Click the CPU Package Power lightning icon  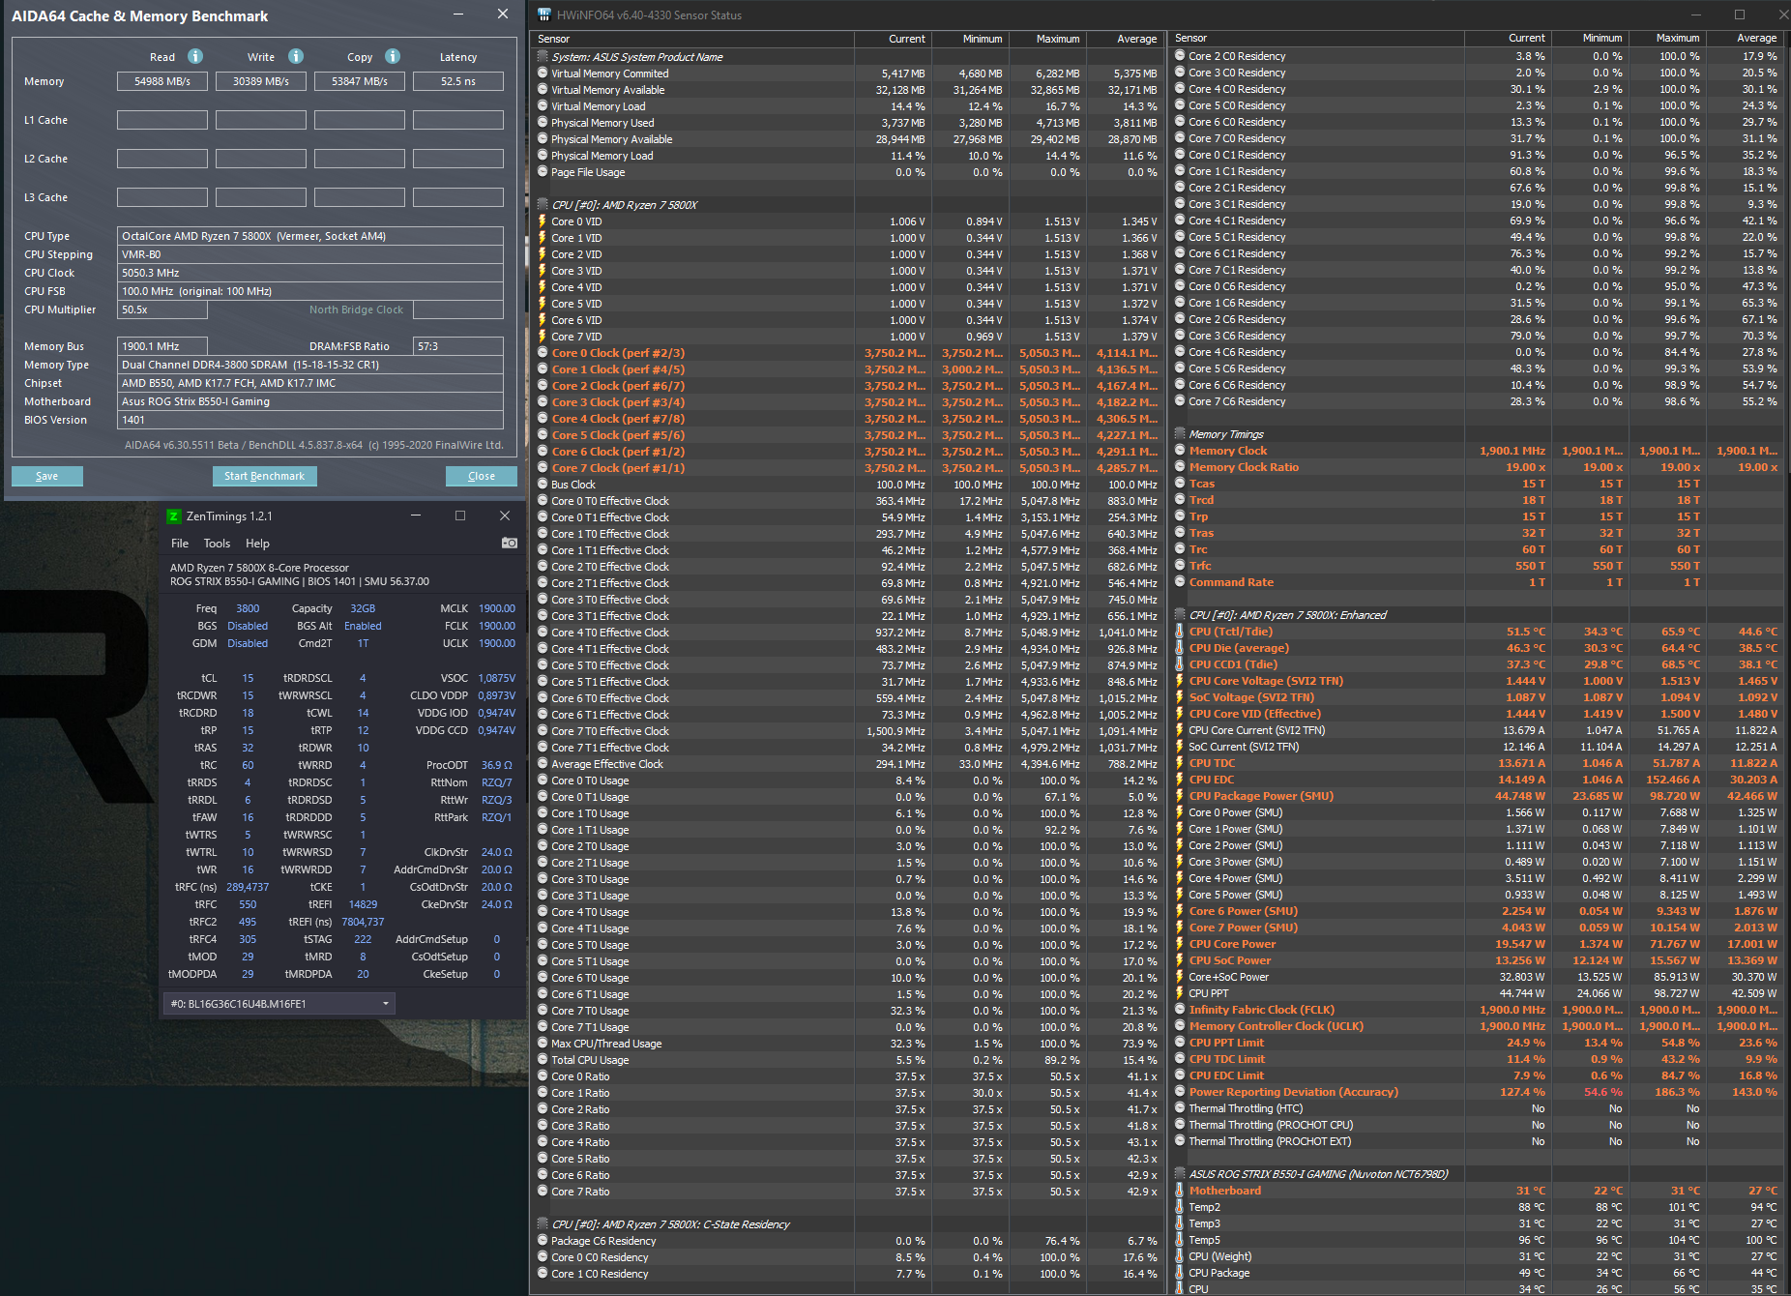pyautogui.click(x=1180, y=796)
